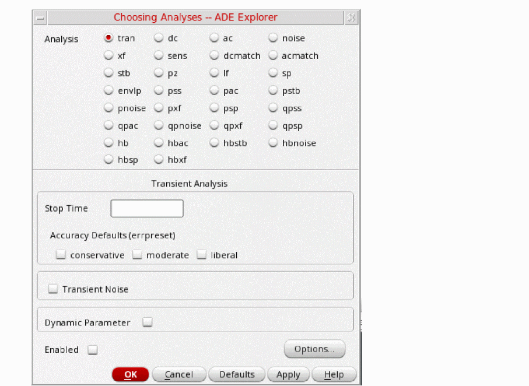Select the pz analysis option
Viewport: 529px width, 386px height.
point(159,73)
